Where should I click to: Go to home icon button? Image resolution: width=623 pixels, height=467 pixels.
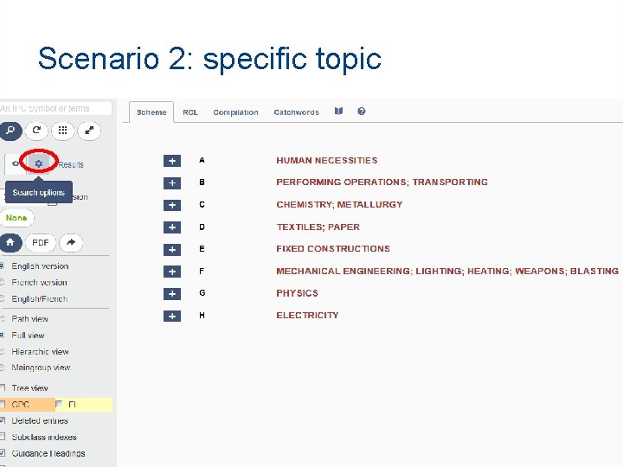pos(10,242)
